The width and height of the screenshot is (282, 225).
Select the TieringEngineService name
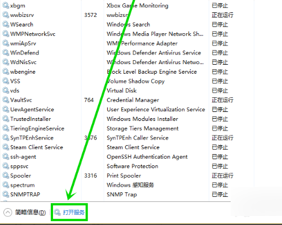(37, 128)
